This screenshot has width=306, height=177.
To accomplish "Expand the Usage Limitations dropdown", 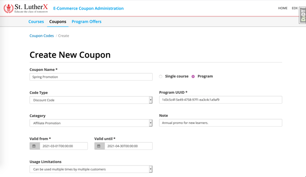I will point(91,169).
